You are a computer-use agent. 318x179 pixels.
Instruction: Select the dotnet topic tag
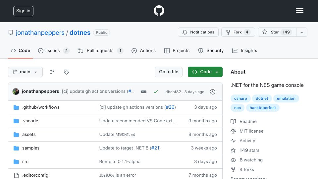(262, 98)
